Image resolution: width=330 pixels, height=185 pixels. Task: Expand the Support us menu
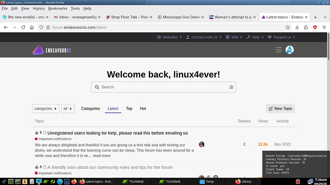[x=281, y=37]
